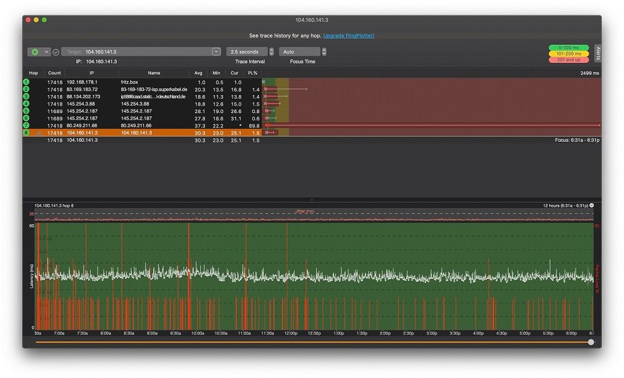This screenshot has width=624, height=378.
Task: Open the Alerts side tab
Action: (x=597, y=53)
